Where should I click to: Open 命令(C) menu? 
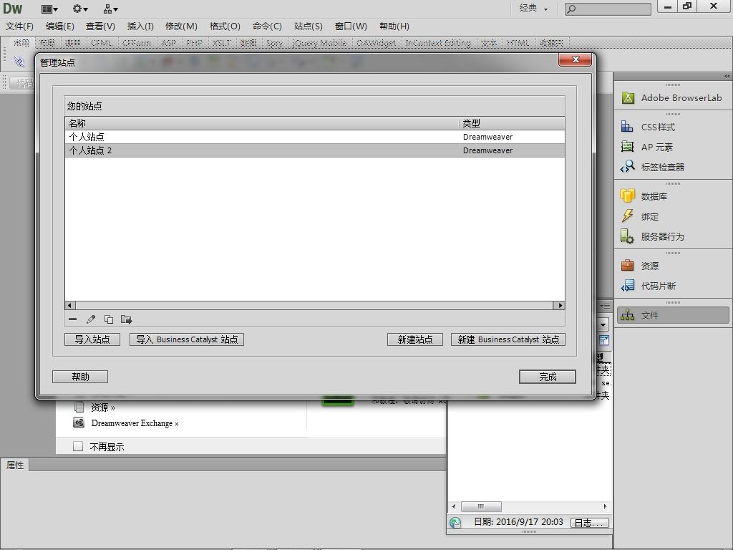[x=267, y=26]
